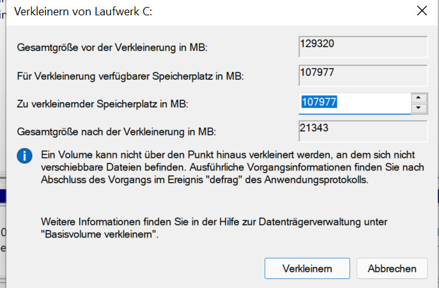Click the Gesamtgröße nach der Verkleinerung label

[116, 132]
